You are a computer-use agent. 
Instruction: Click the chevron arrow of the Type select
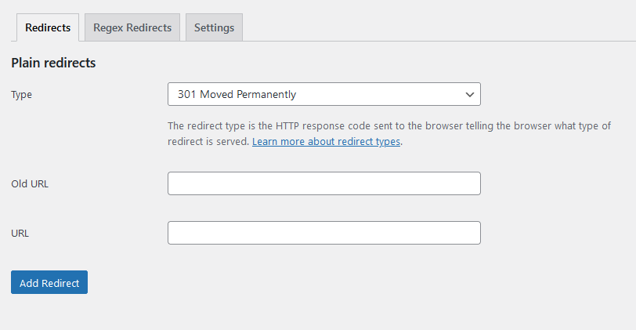click(x=470, y=95)
